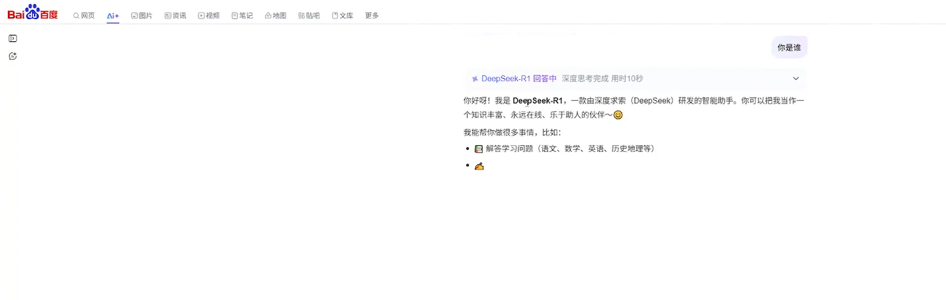Click the 笔记 note icon

[234, 16]
